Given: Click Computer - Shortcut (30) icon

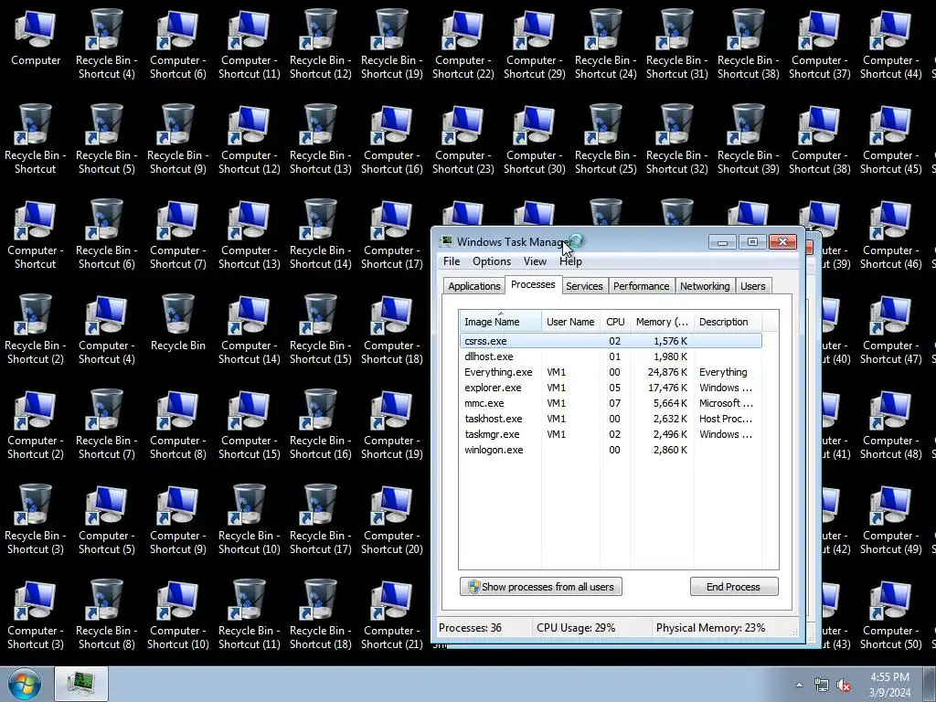Looking at the screenshot, I should (x=534, y=139).
